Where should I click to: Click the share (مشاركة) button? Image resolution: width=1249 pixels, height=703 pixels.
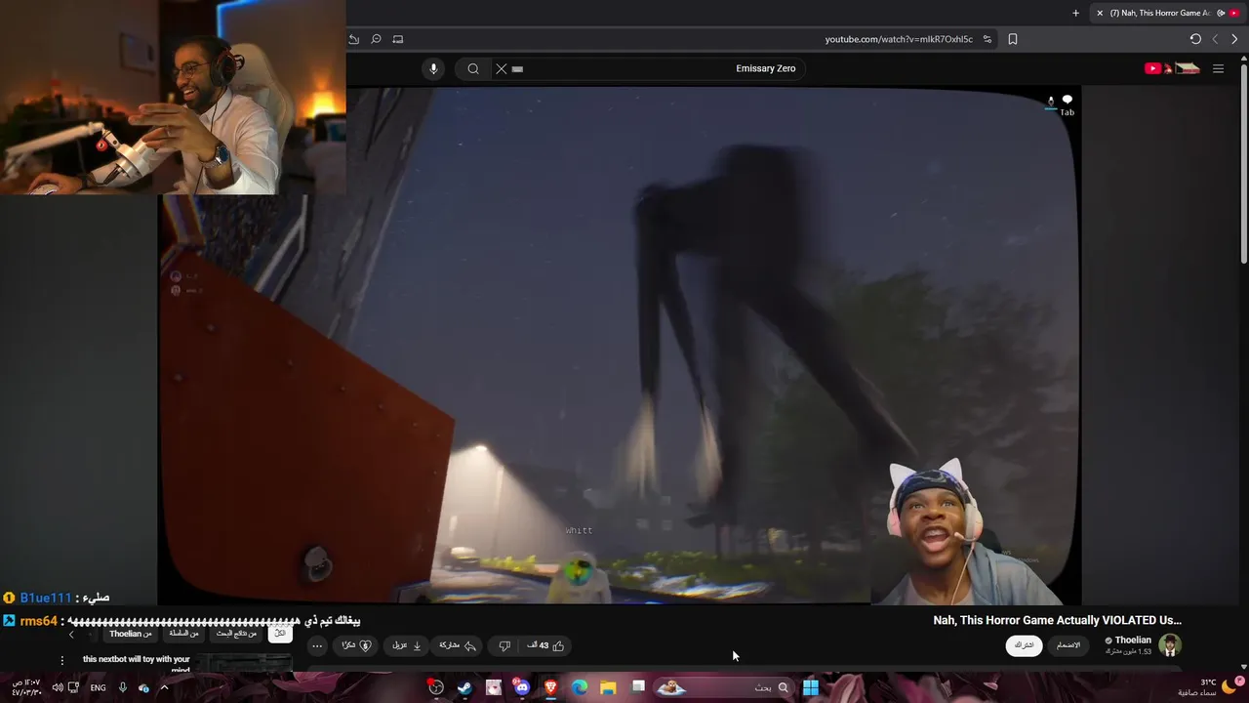pyautogui.click(x=458, y=645)
